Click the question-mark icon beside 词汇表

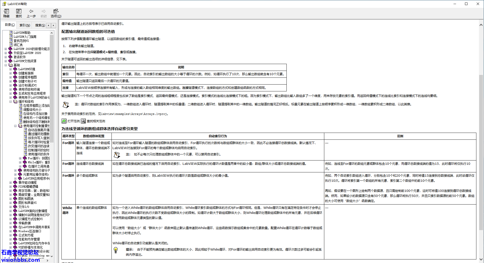click(11, 45)
